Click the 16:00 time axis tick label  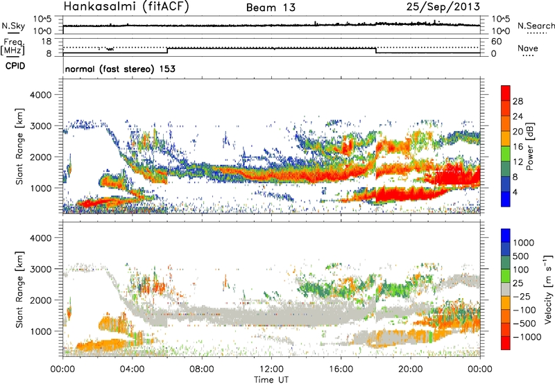341,369
